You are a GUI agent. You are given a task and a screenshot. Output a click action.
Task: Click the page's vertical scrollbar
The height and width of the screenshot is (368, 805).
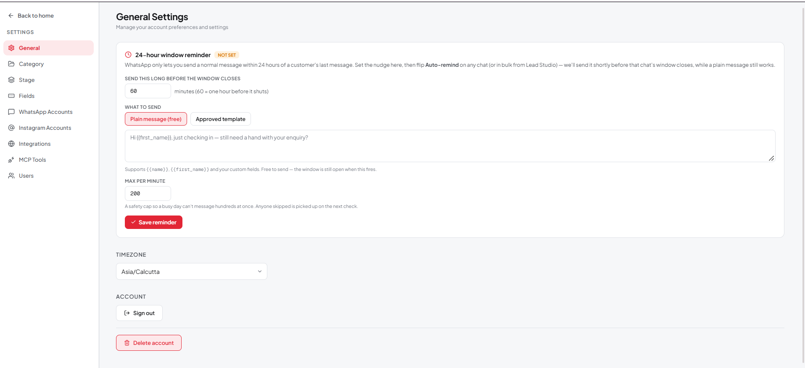click(x=803, y=185)
